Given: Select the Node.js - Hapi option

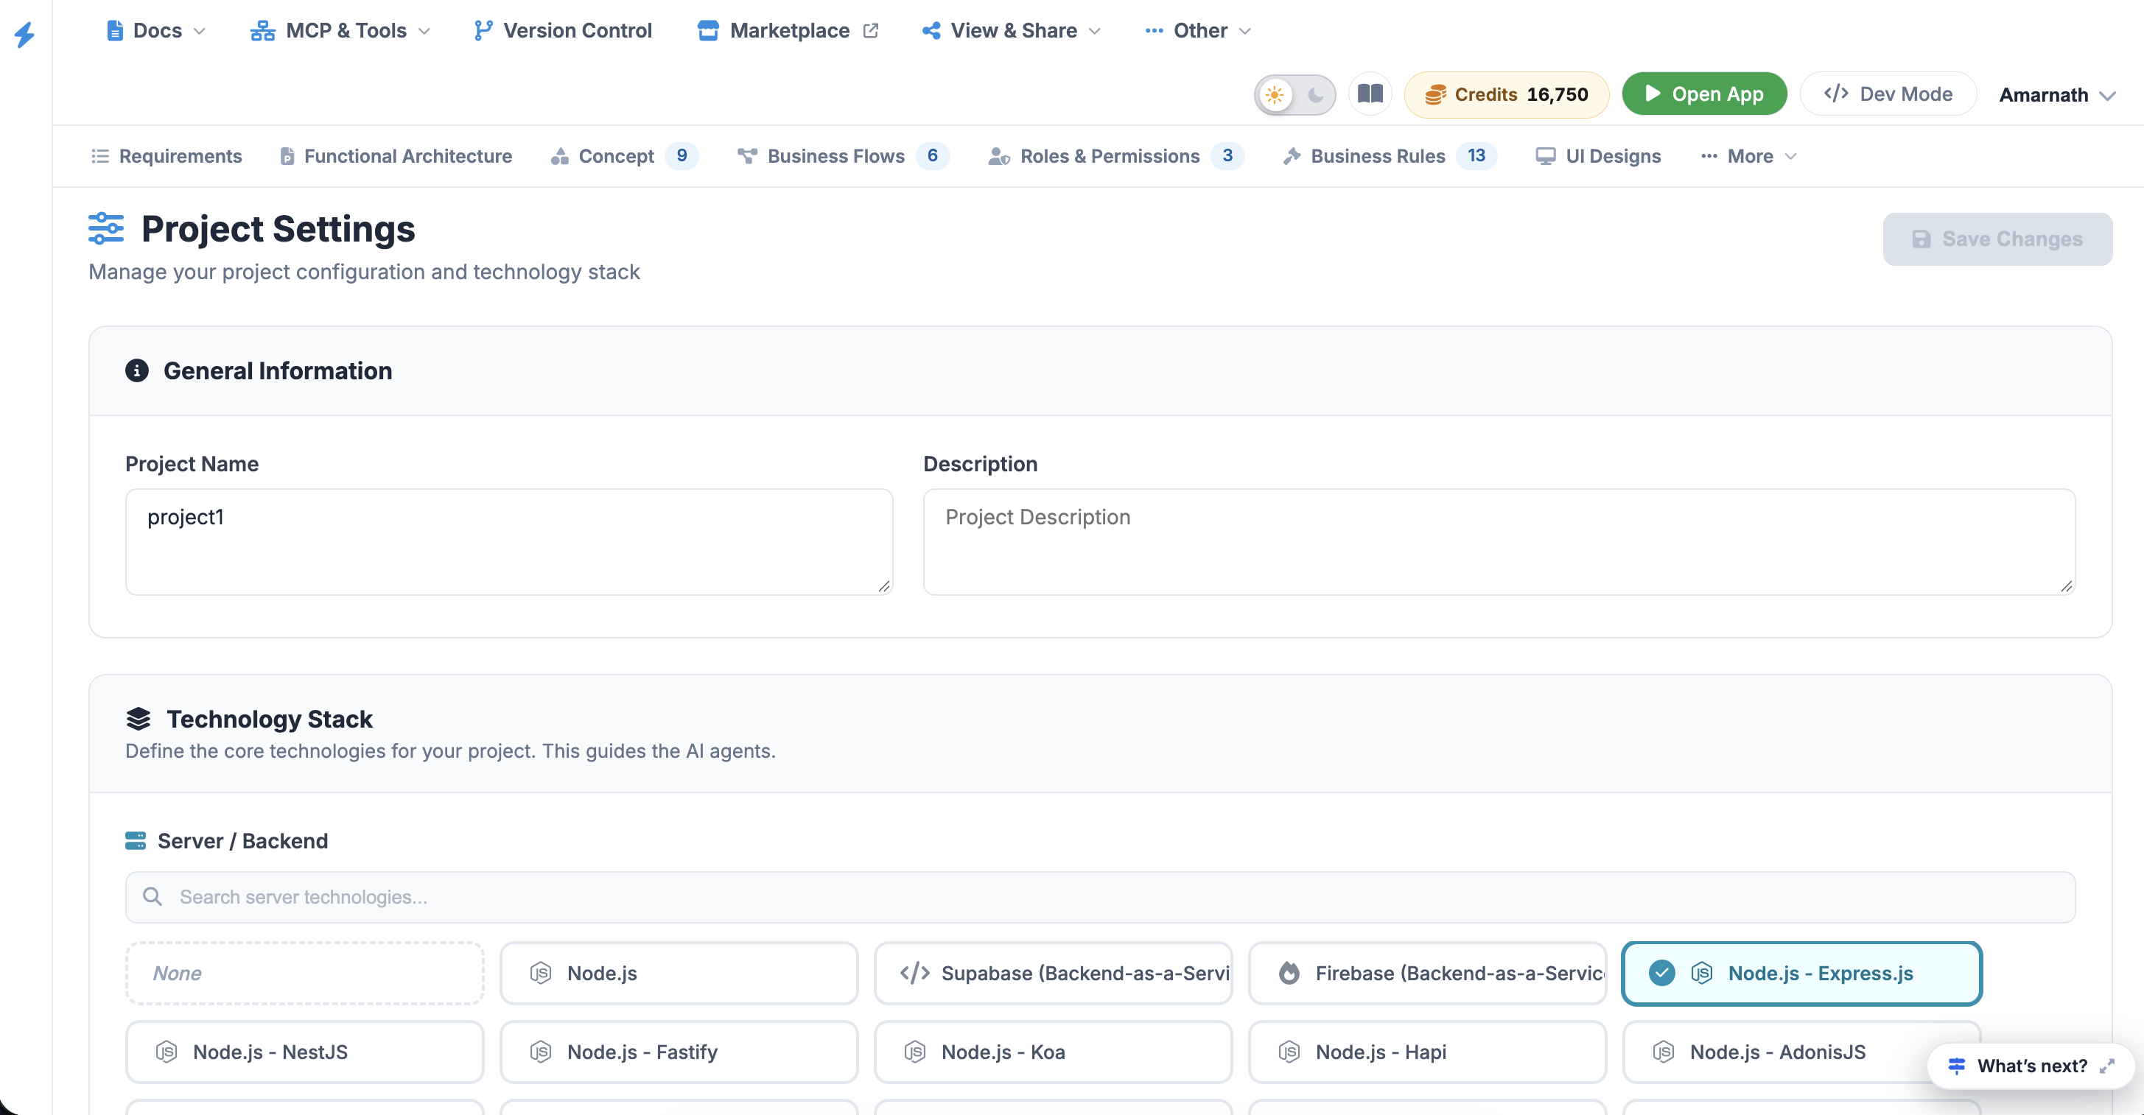Looking at the screenshot, I should click(x=1427, y=1052).
